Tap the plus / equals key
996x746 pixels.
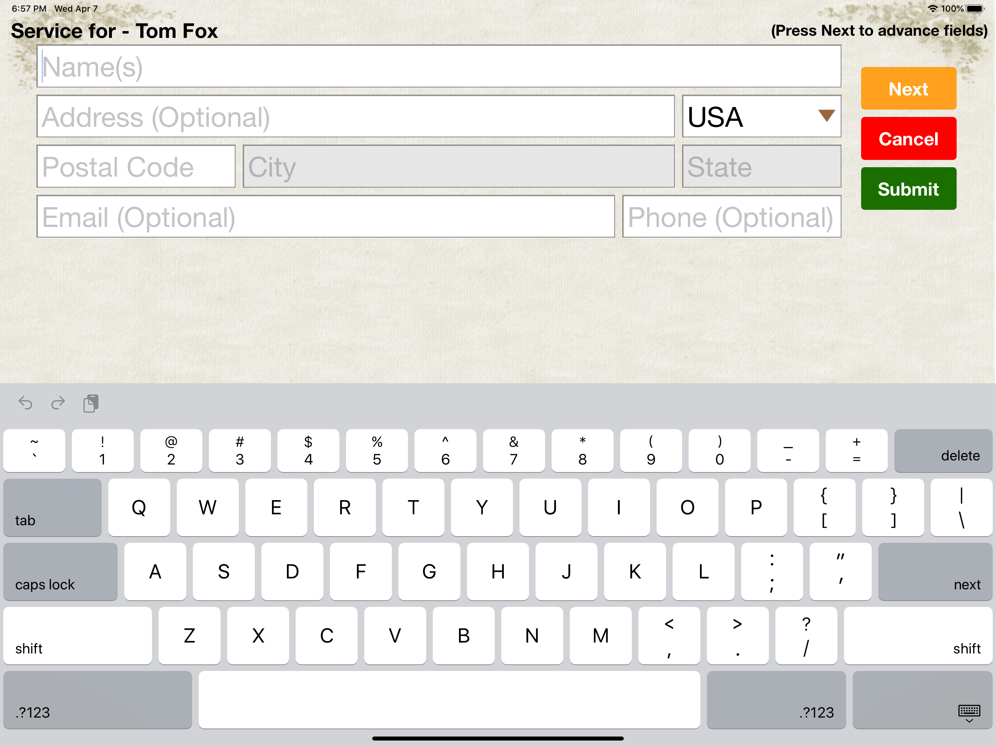(x=856, y=450)
